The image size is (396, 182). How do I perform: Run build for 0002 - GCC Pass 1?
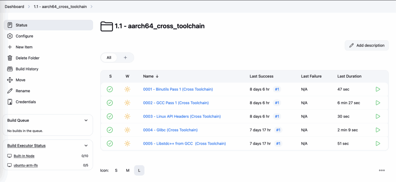(378, 103)
